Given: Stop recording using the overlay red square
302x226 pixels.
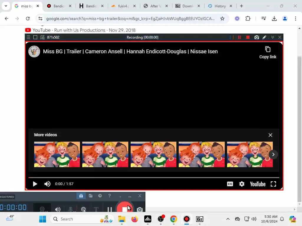Looking at the screenshot, I should click(248, 37).
